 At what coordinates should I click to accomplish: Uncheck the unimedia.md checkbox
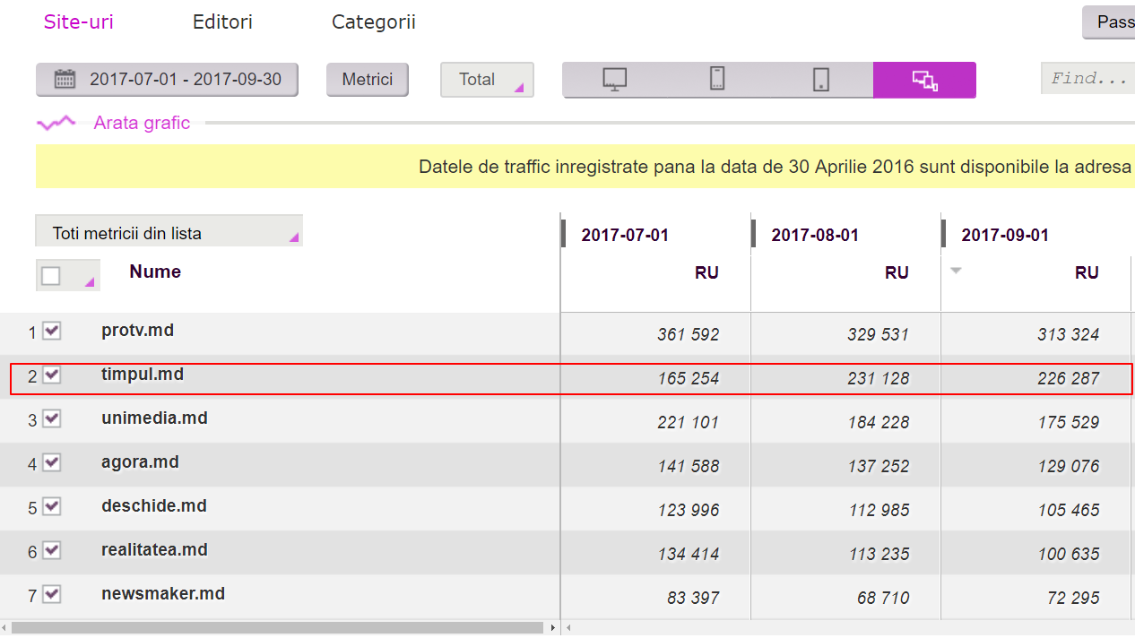(x=52, y=419)
